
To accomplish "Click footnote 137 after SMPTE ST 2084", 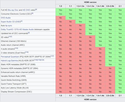I will (52, 56).
